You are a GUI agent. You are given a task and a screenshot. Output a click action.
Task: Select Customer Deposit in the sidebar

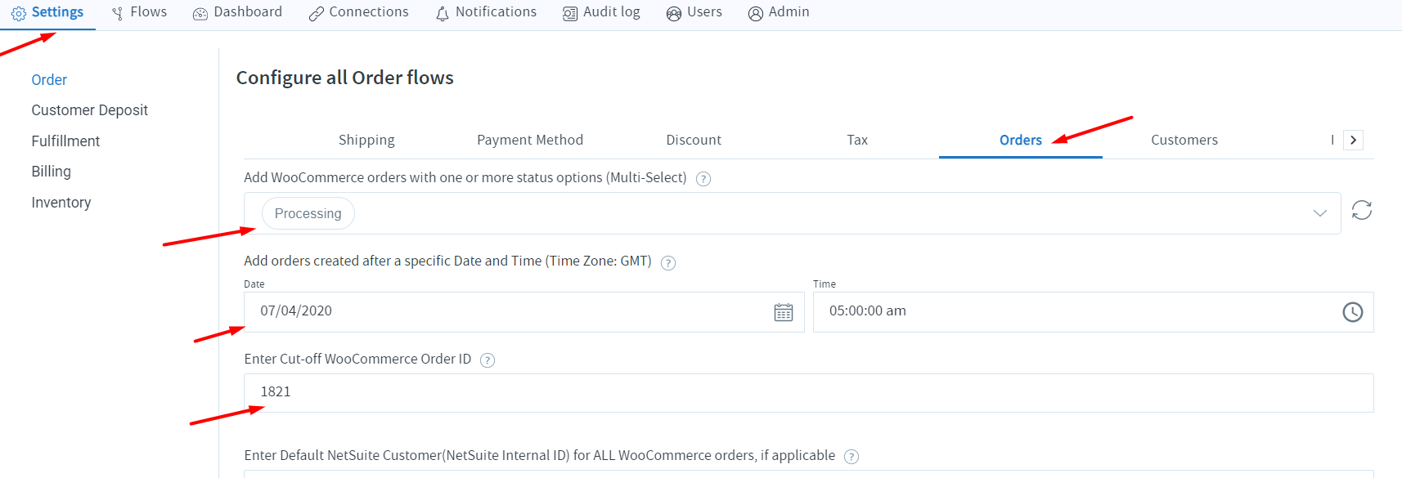tap(90, 110)
